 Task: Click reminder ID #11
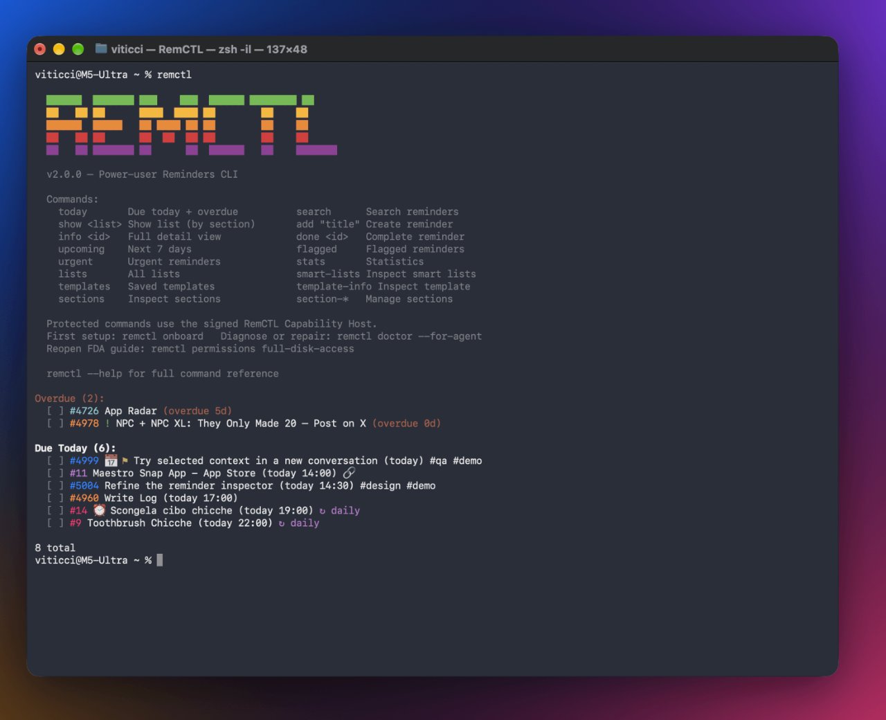[78, 474]
